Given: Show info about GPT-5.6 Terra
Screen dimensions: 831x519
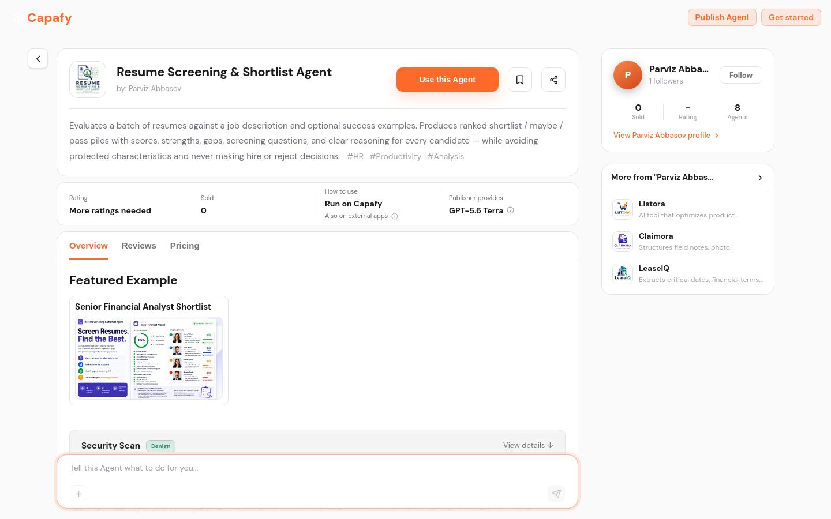Looking at the screenshot, I should pos(510,210).
